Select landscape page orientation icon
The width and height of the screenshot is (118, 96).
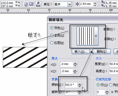(x=31, y=4)
